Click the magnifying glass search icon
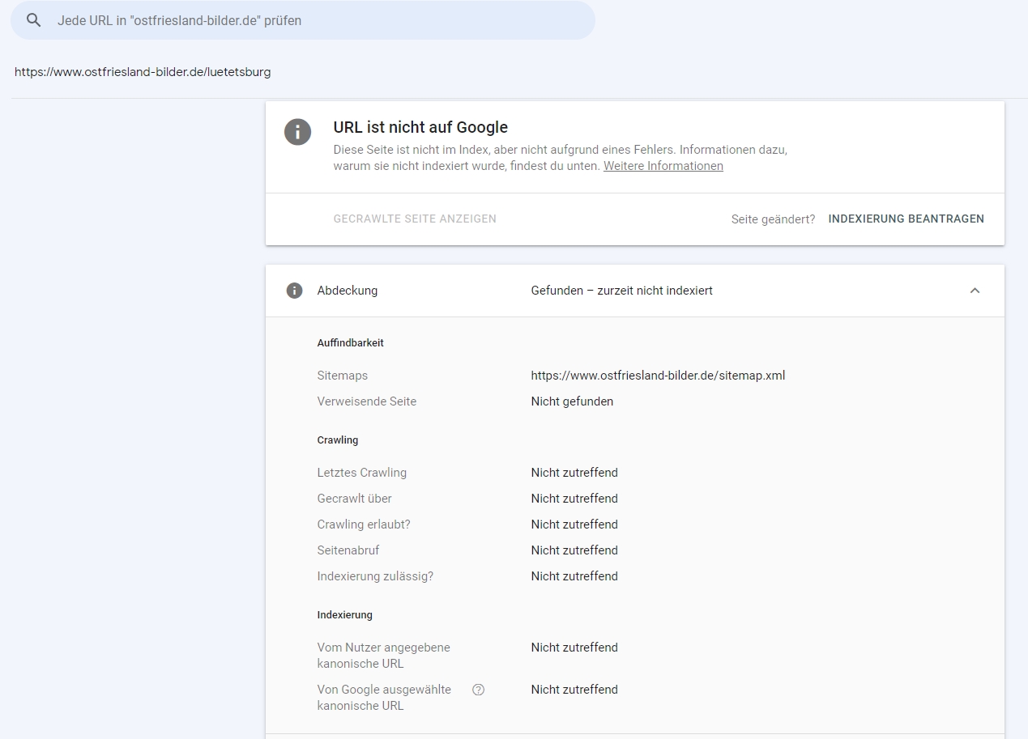This screenshot has width=1028, height=739. click(33, 21)
